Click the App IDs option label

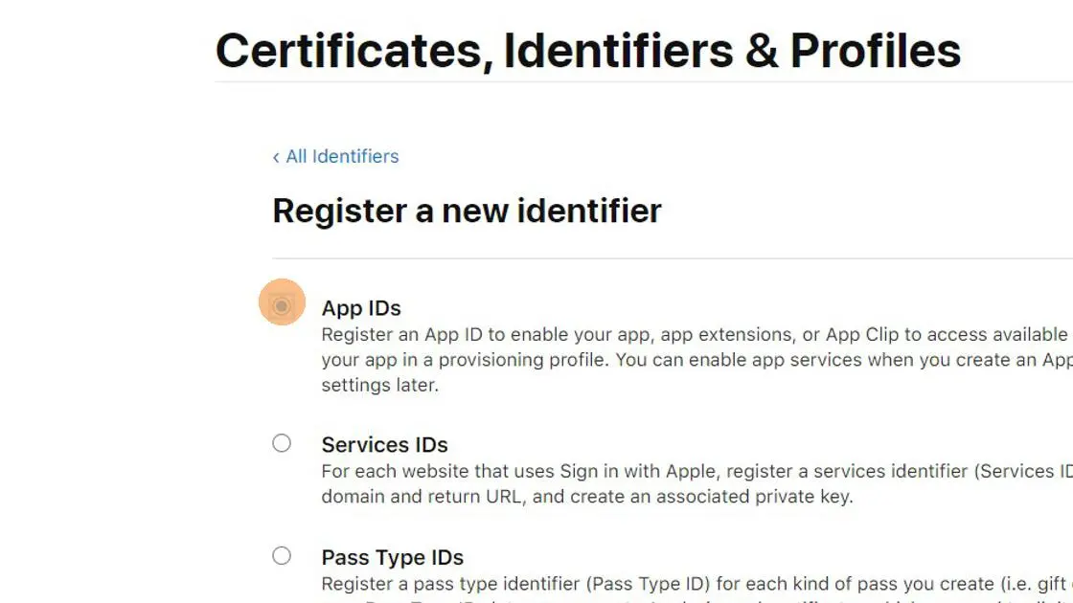(361, 308)
